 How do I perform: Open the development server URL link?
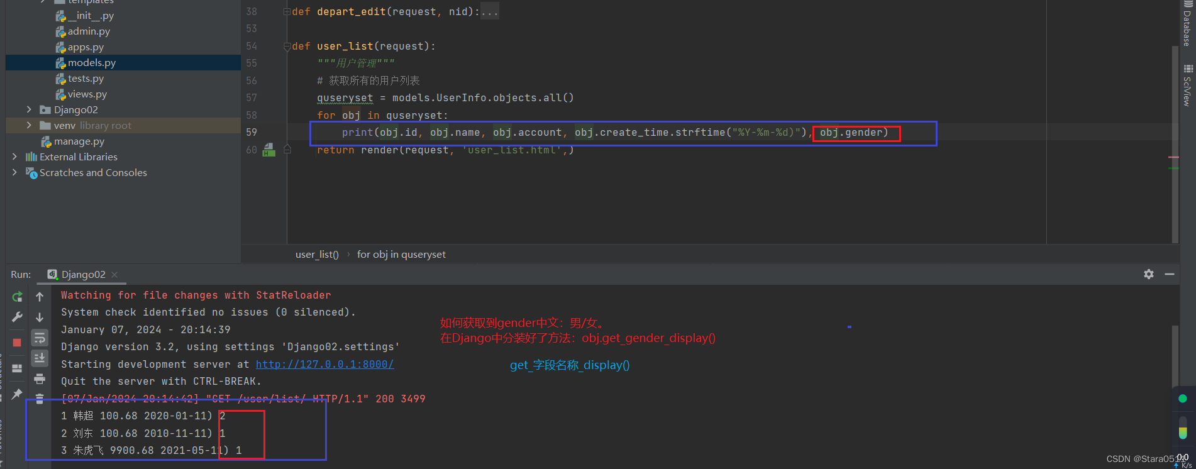click(x=324, y=364)
